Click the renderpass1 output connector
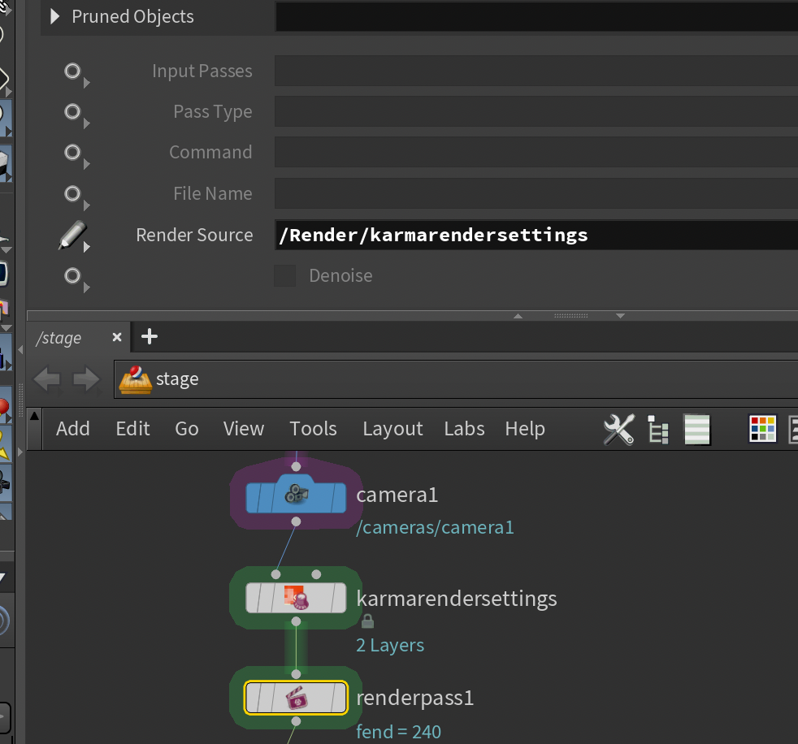 click(296, 721)
